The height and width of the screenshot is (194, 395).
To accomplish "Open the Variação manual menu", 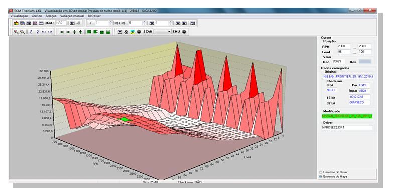I will [x=72, y=16].
